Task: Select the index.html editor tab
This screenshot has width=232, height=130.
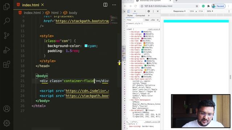Action: tap(30, 5)
